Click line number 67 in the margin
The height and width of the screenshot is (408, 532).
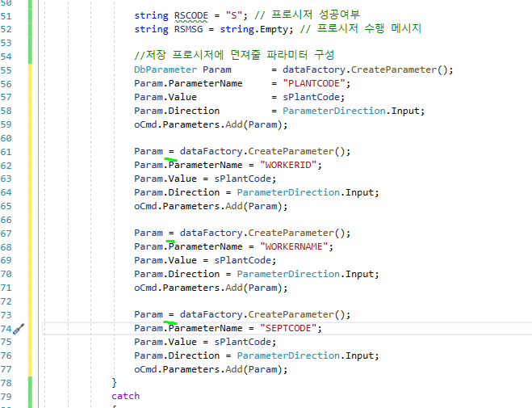click(x=6, y=233)
